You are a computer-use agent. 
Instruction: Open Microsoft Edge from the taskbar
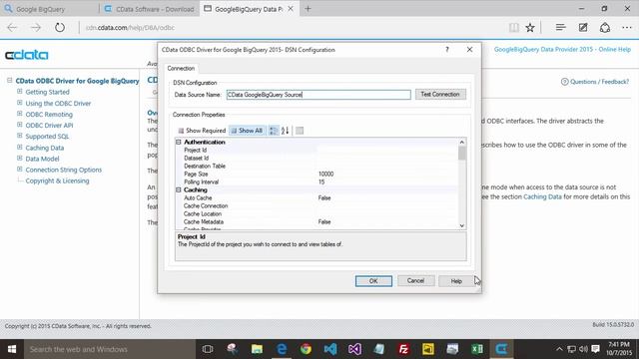[x=282, y=349]
